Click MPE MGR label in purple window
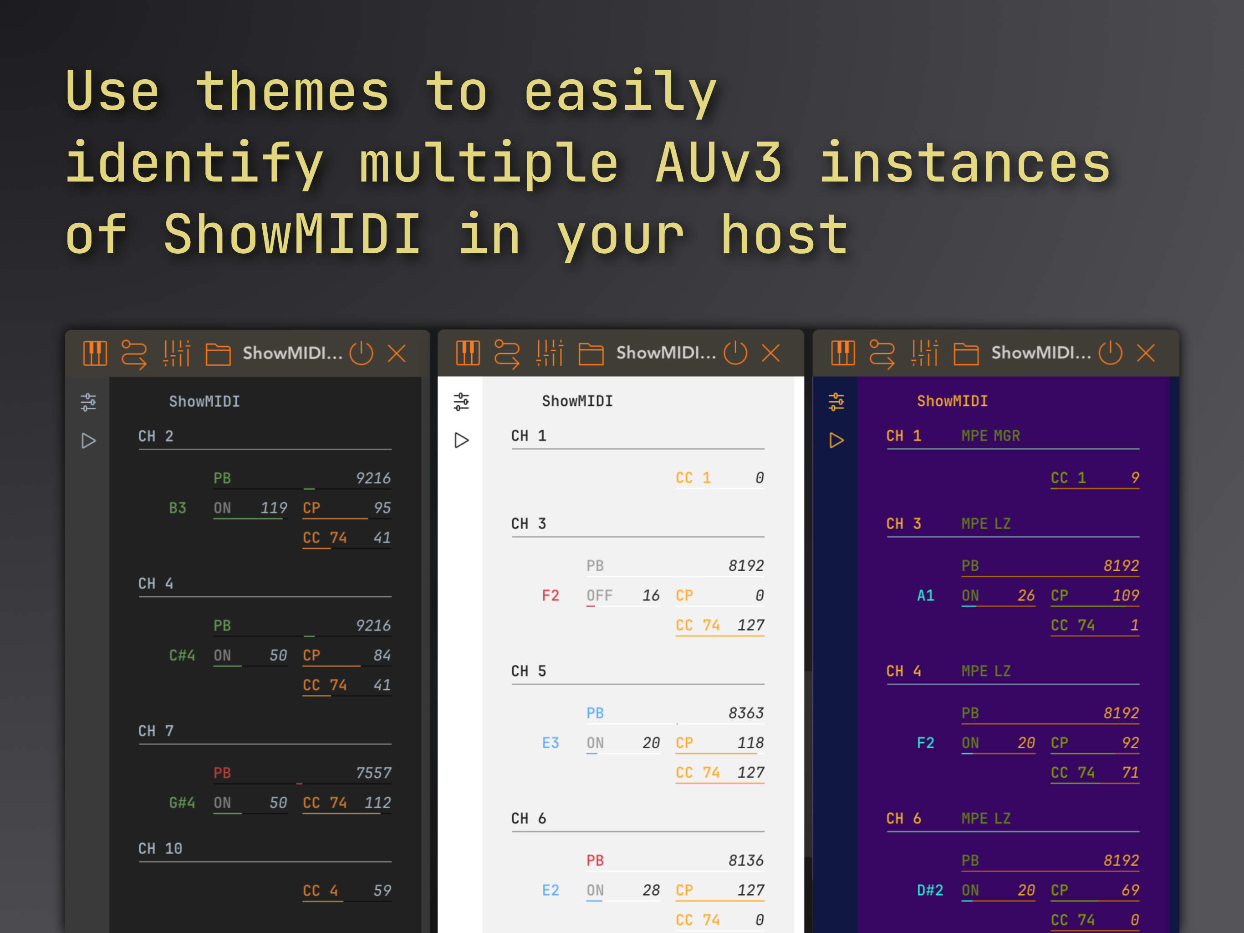Viewport: 1244px width, 933px height. [x=990, y=436]
